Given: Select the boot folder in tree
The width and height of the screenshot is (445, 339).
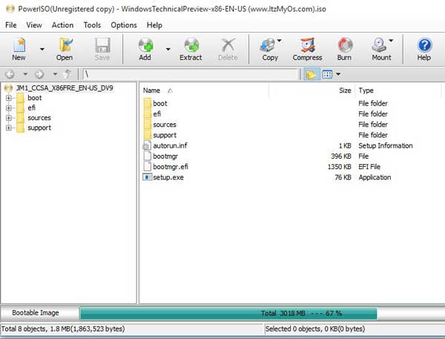Looking at the screenshot, I should coord(35,98).
